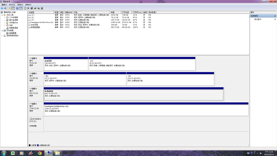Select Shared Folders item in tree
277x156 pixels.
click(x=12, y=23)
